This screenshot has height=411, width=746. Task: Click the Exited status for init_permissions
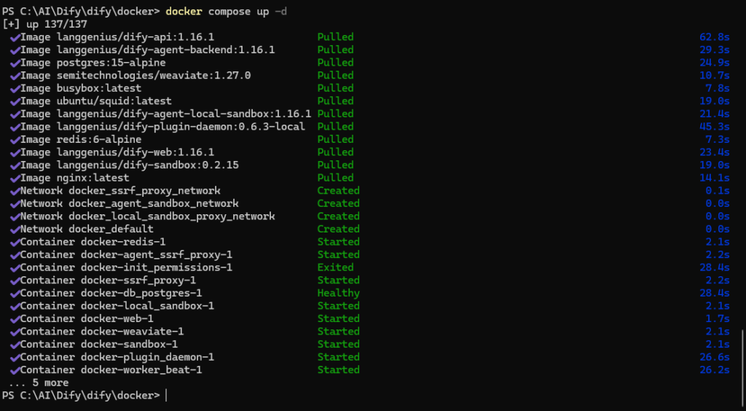click(x=335, y=267)
